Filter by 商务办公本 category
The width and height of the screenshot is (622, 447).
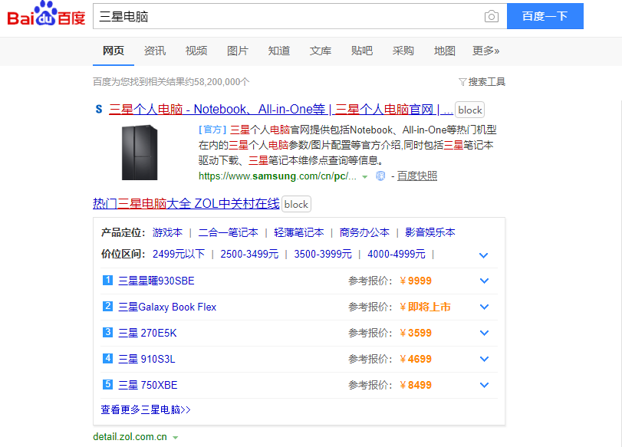click(x=364, y=232)
